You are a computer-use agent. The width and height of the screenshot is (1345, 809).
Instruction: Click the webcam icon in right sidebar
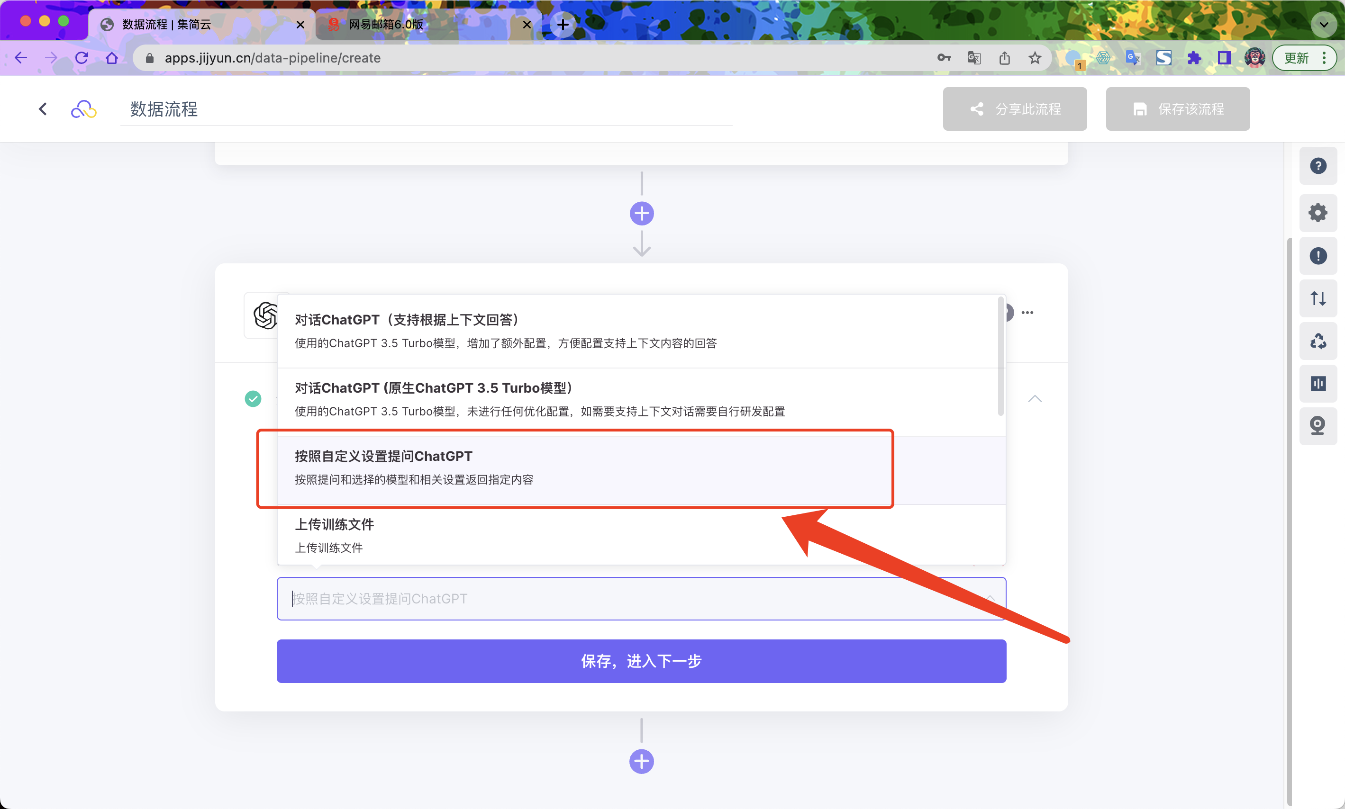(1318, 426)
